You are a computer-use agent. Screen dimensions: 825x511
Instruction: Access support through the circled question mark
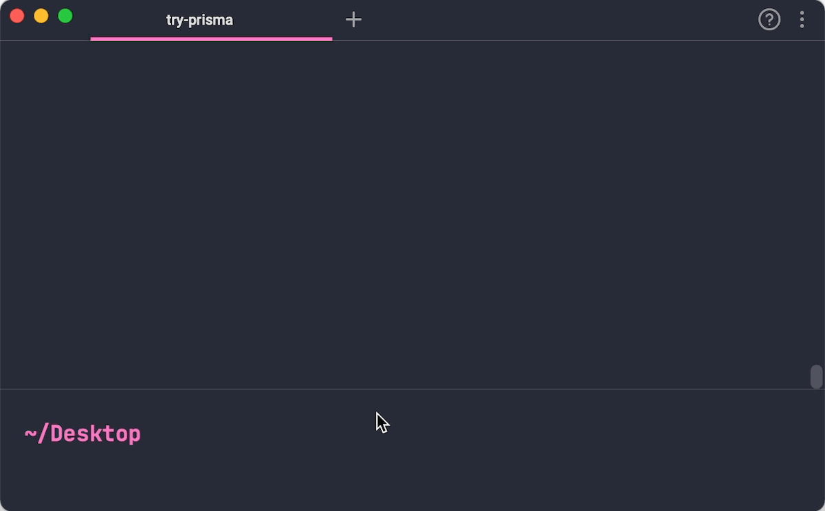[x=769, y=19]
